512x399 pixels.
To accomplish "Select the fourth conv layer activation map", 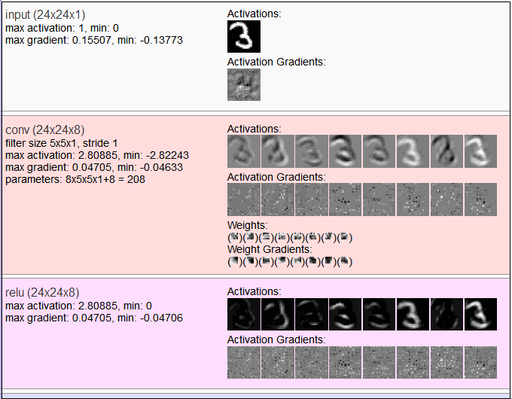I will [346, 151].
